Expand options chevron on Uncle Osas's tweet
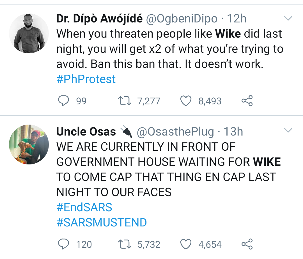This screenshot has width=303, height=259. tap(288, 130)
